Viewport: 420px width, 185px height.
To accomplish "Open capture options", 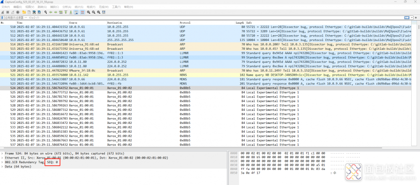I will (x=18, y=12).
